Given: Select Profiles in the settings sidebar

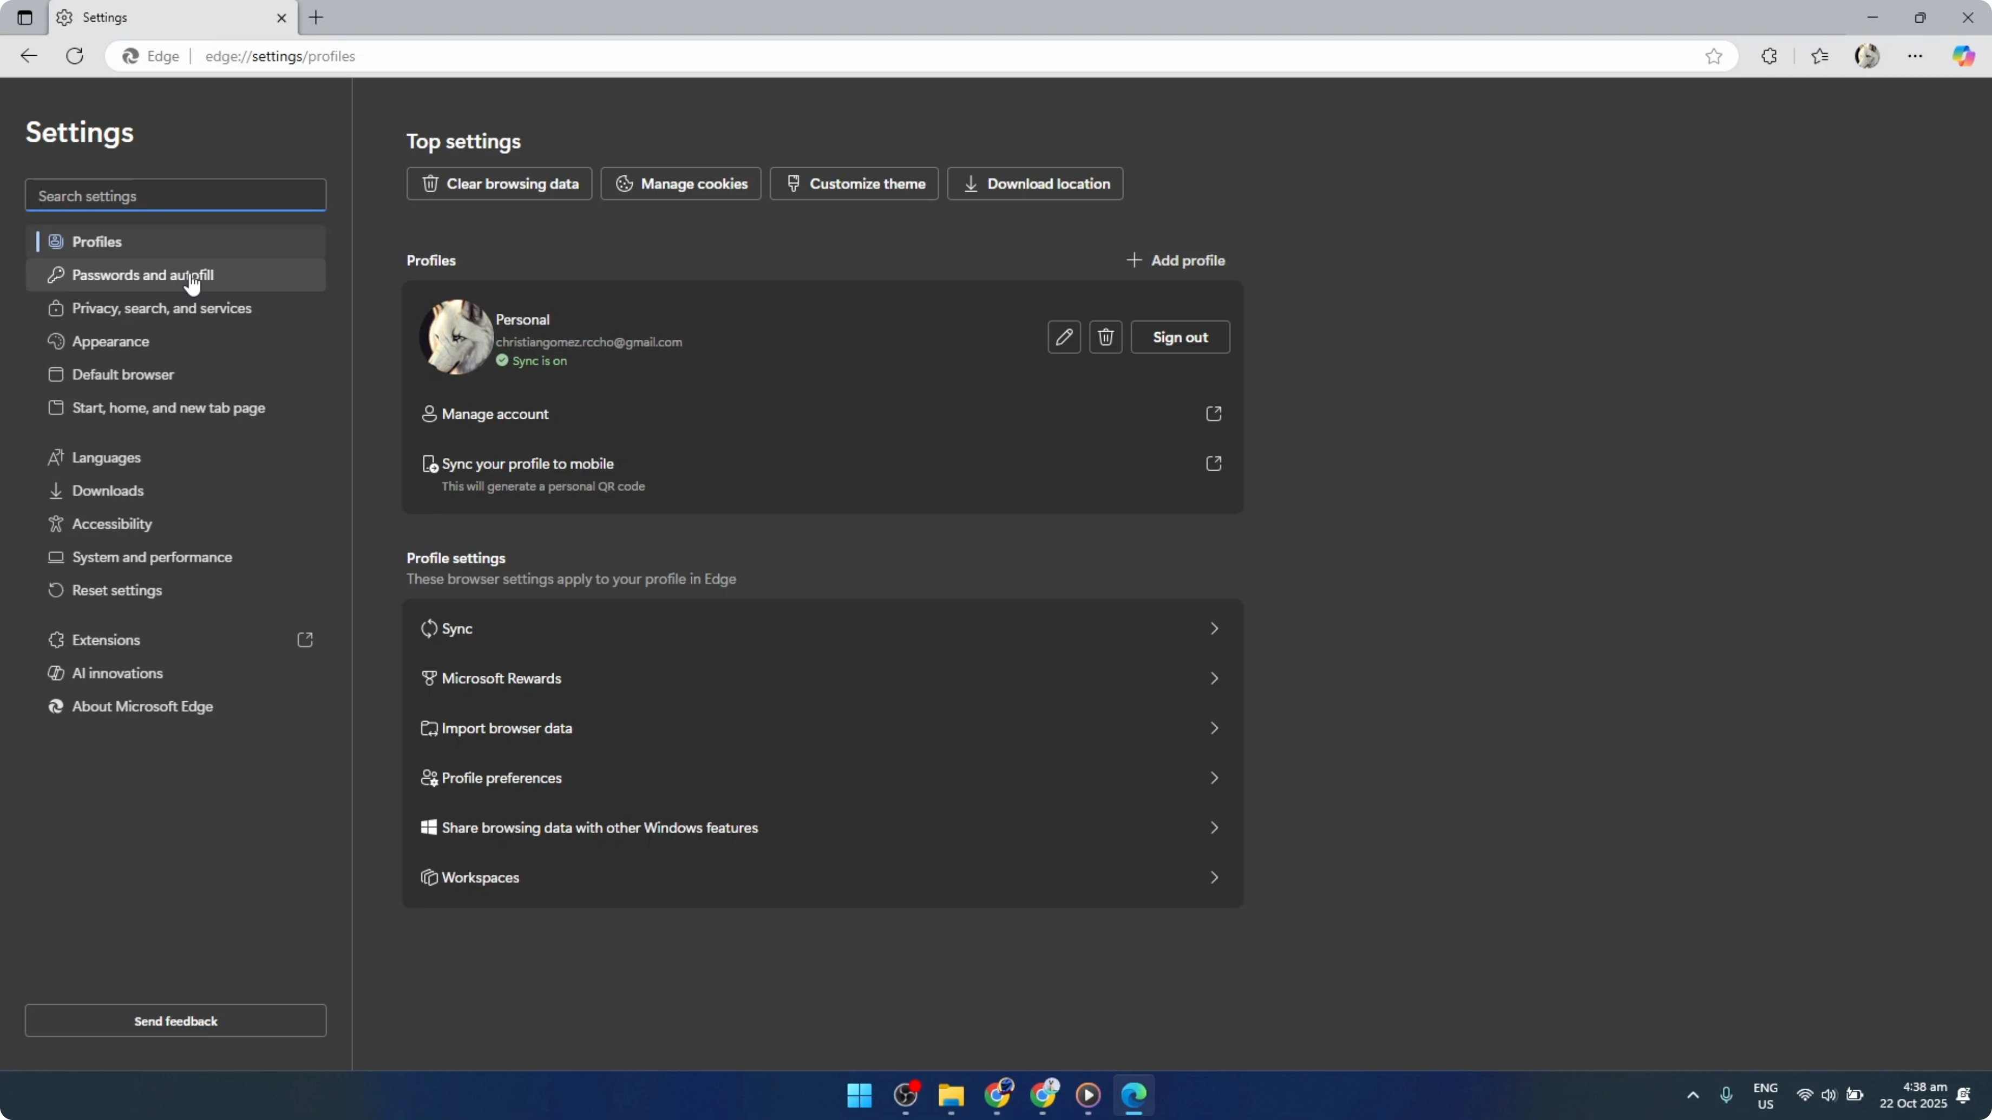Looking at the screenshot, I should tap(175, 242).
